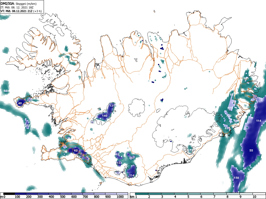Click the km unit label of the legend

click(132, 197)
